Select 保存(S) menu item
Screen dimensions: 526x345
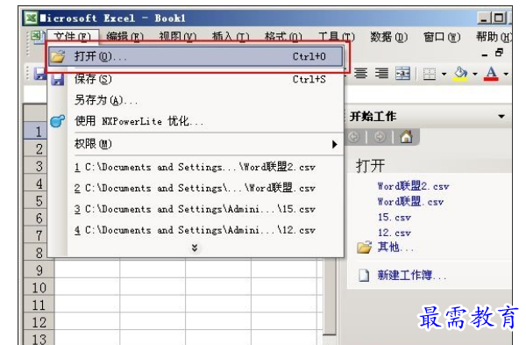195,79
